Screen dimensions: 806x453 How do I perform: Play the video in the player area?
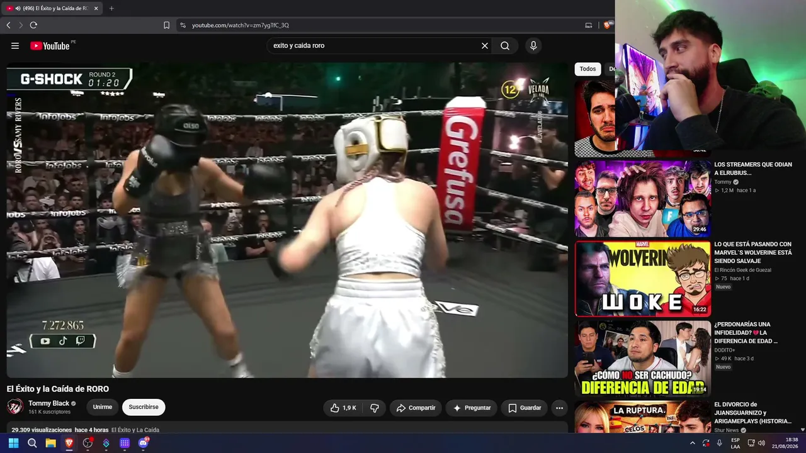coord(287,220)
